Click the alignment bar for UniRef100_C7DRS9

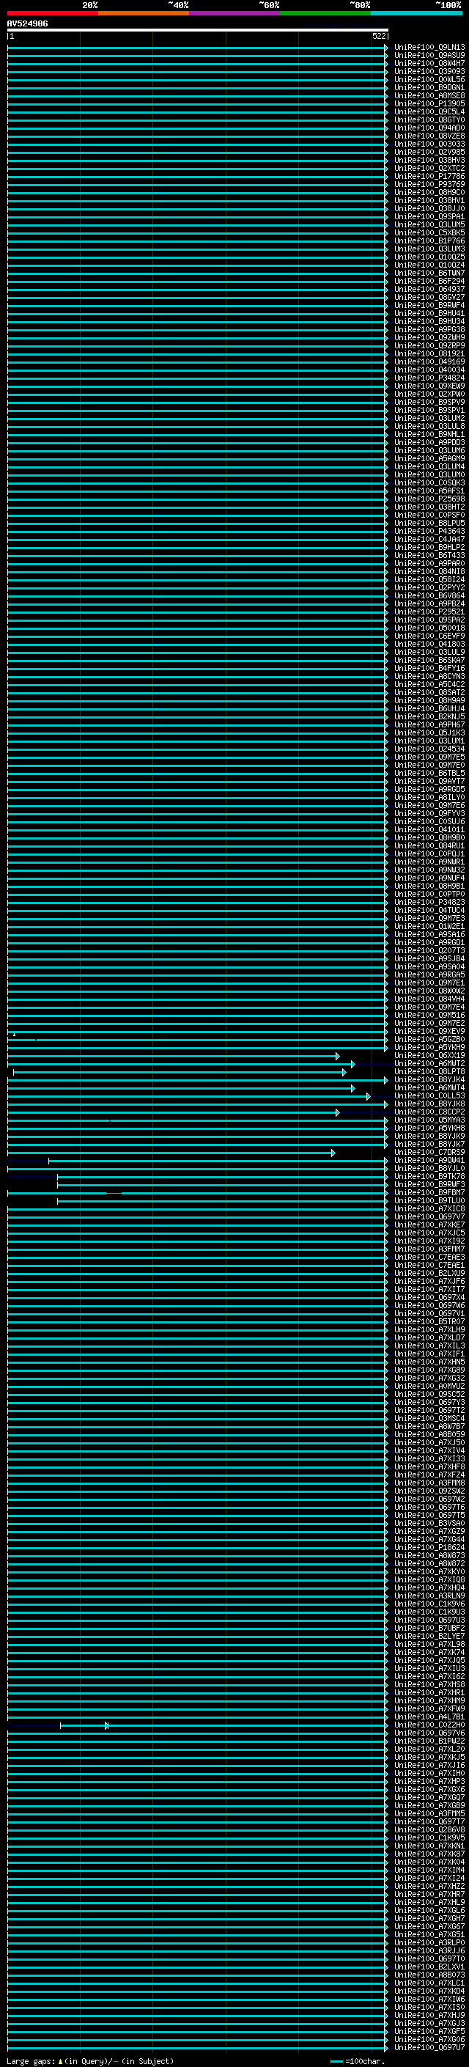(x=171, y=1152)
